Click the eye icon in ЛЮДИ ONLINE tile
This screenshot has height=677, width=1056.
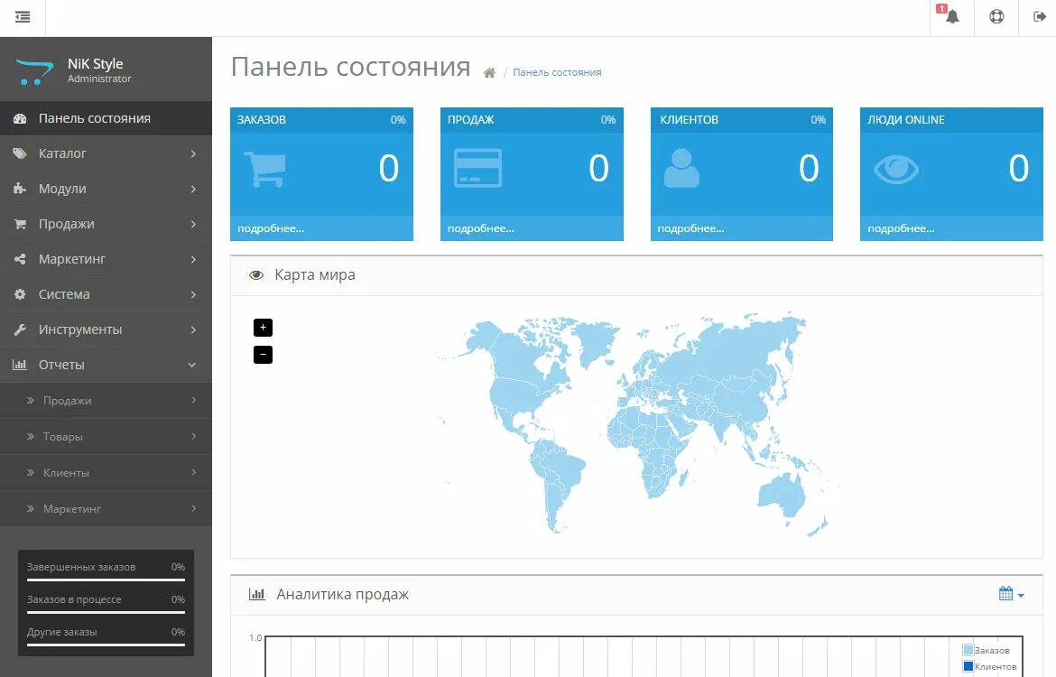click(x=895, y=169)
